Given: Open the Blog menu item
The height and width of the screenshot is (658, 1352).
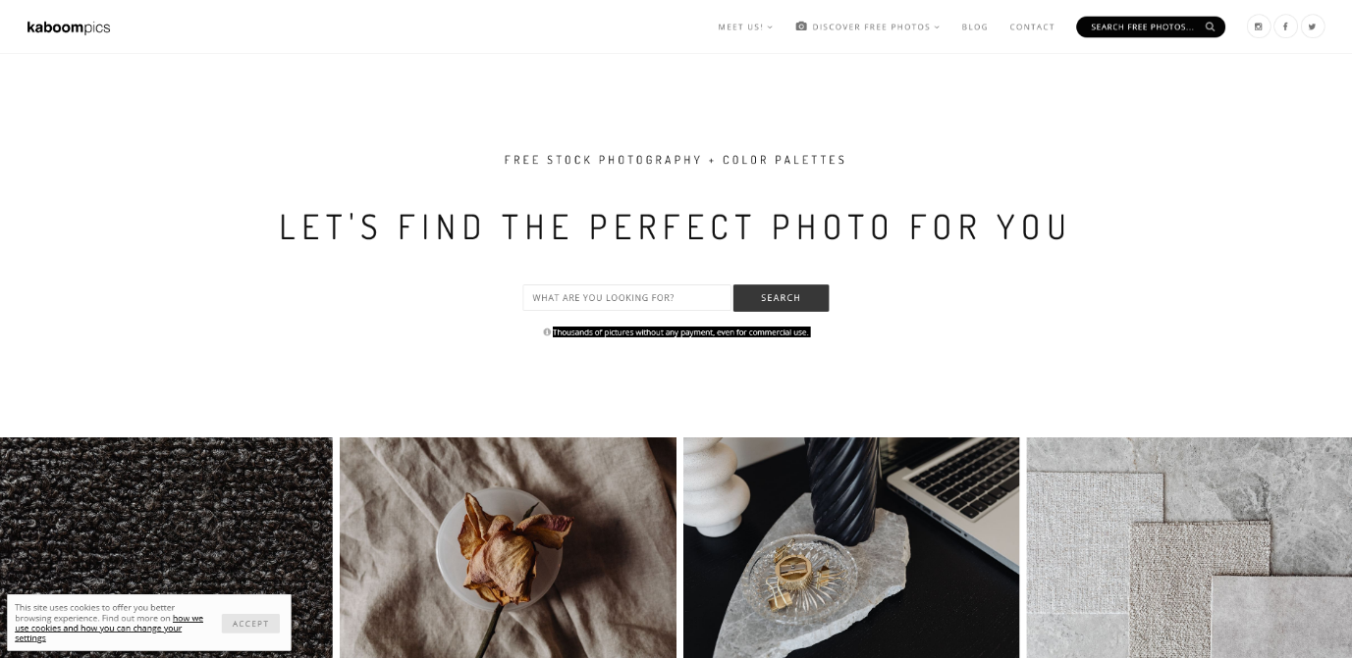Looking at the screenshot, I should (975, 27).
